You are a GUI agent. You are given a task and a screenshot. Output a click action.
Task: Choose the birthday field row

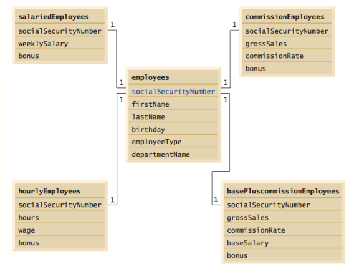coord(173,129)
